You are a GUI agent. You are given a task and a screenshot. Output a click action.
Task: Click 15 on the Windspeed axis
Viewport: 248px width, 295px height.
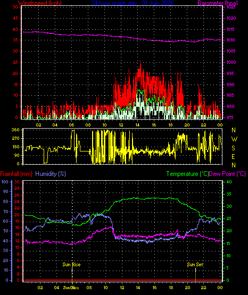click(15, 85)
